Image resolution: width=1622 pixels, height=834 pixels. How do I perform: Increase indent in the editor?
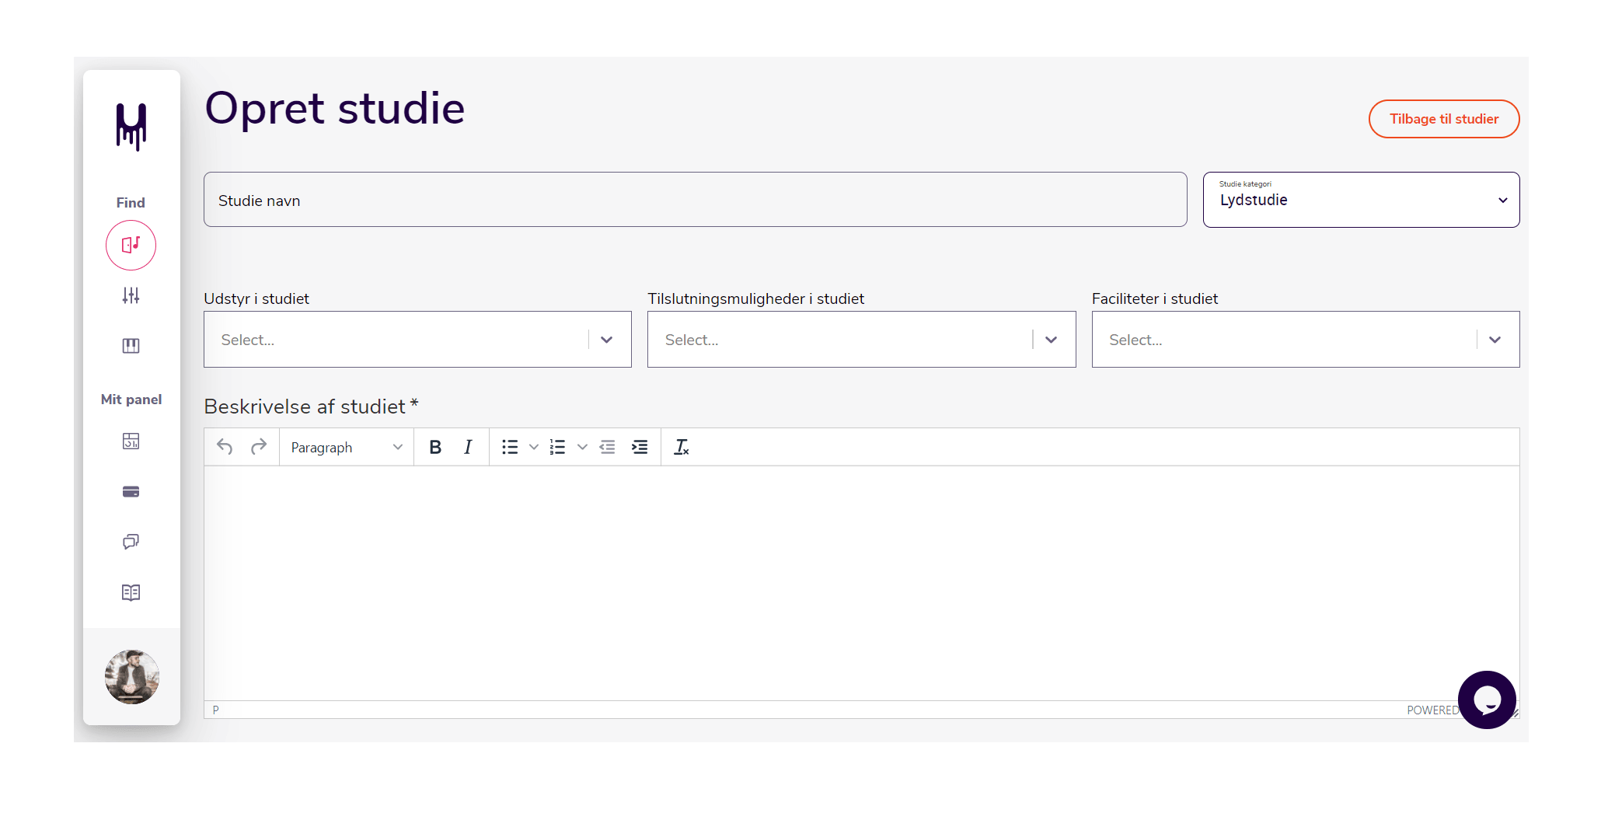coord(640,447)
